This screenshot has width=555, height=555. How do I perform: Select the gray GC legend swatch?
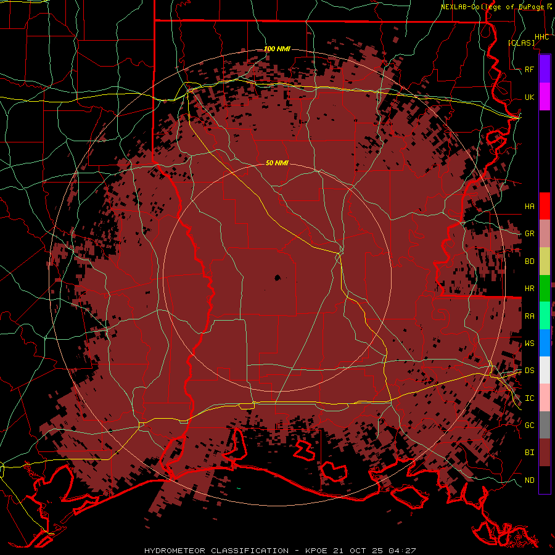click(x=545, y=425)
